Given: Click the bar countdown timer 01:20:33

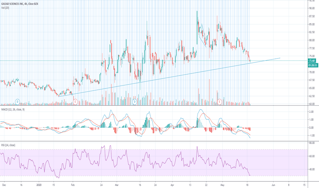Looking at the screenshot, I should pos(313,65).
